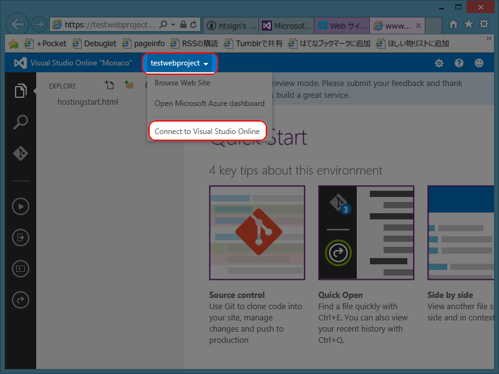Click the Visual Studio Online "Monaco" title
The width and height of the screenshot is (499, 374).
(81, 63)
